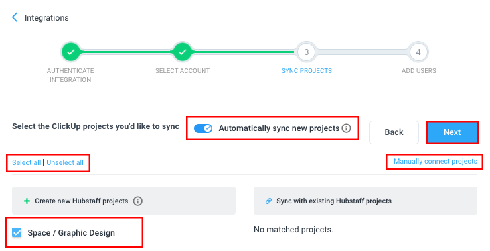Viewport: 490px width, 251px height.
Task: Click the Integrations breadcrumb text
Action: click(x=46, y=18)
